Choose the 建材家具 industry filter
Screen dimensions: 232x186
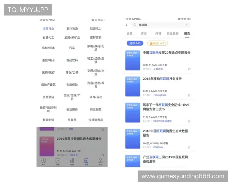[96, 37]
